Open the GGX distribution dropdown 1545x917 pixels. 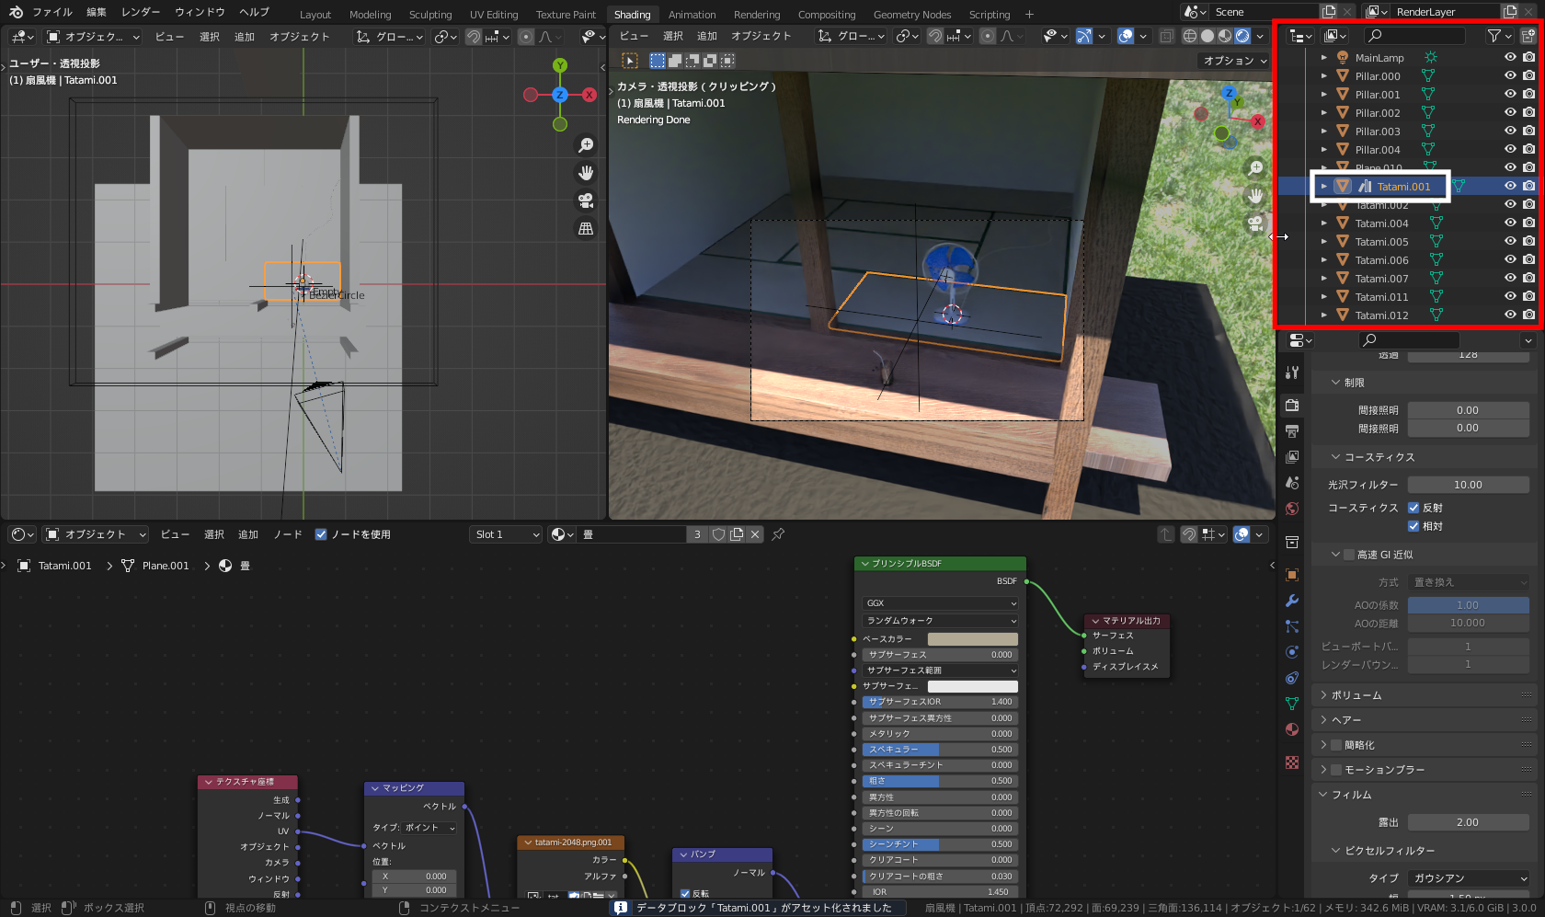click(940, 603)
